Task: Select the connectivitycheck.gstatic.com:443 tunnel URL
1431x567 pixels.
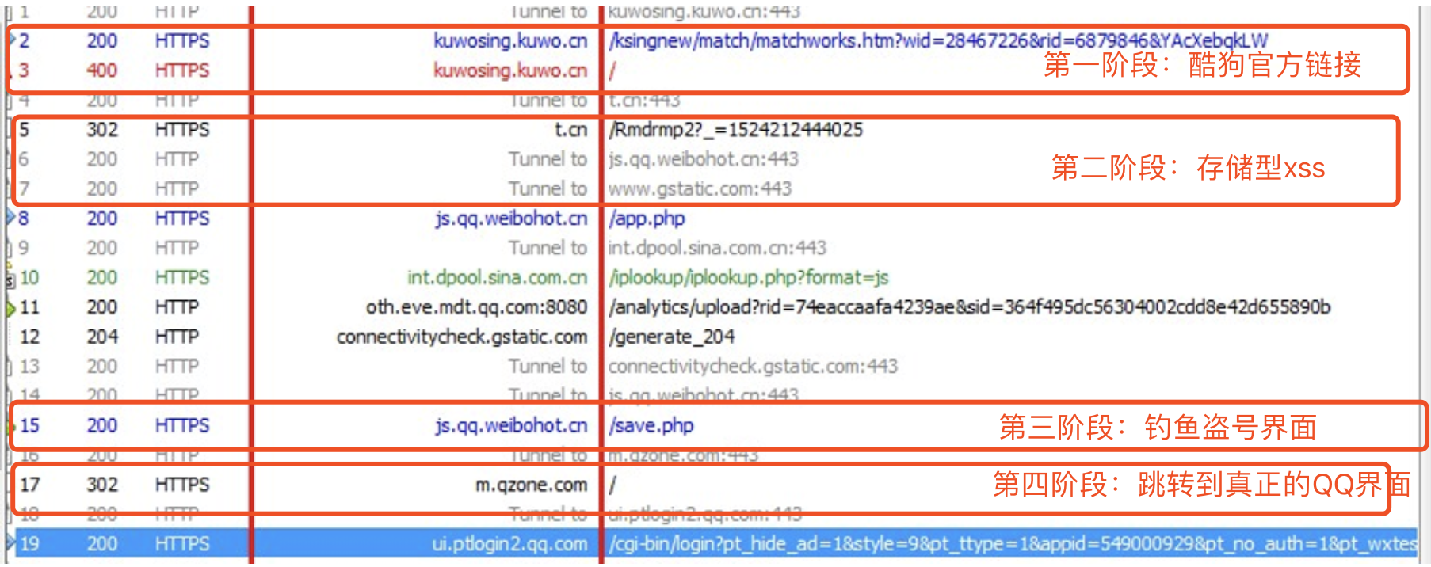Action: tap(753, 367)
